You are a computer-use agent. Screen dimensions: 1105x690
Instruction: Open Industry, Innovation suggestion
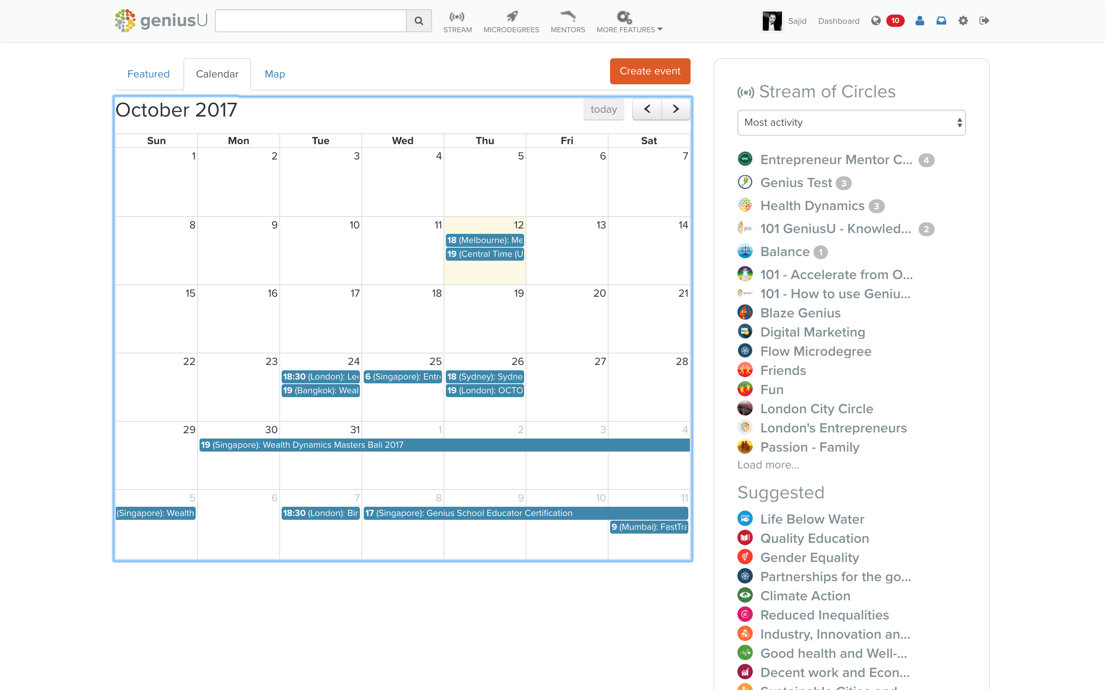coord(835,634)
